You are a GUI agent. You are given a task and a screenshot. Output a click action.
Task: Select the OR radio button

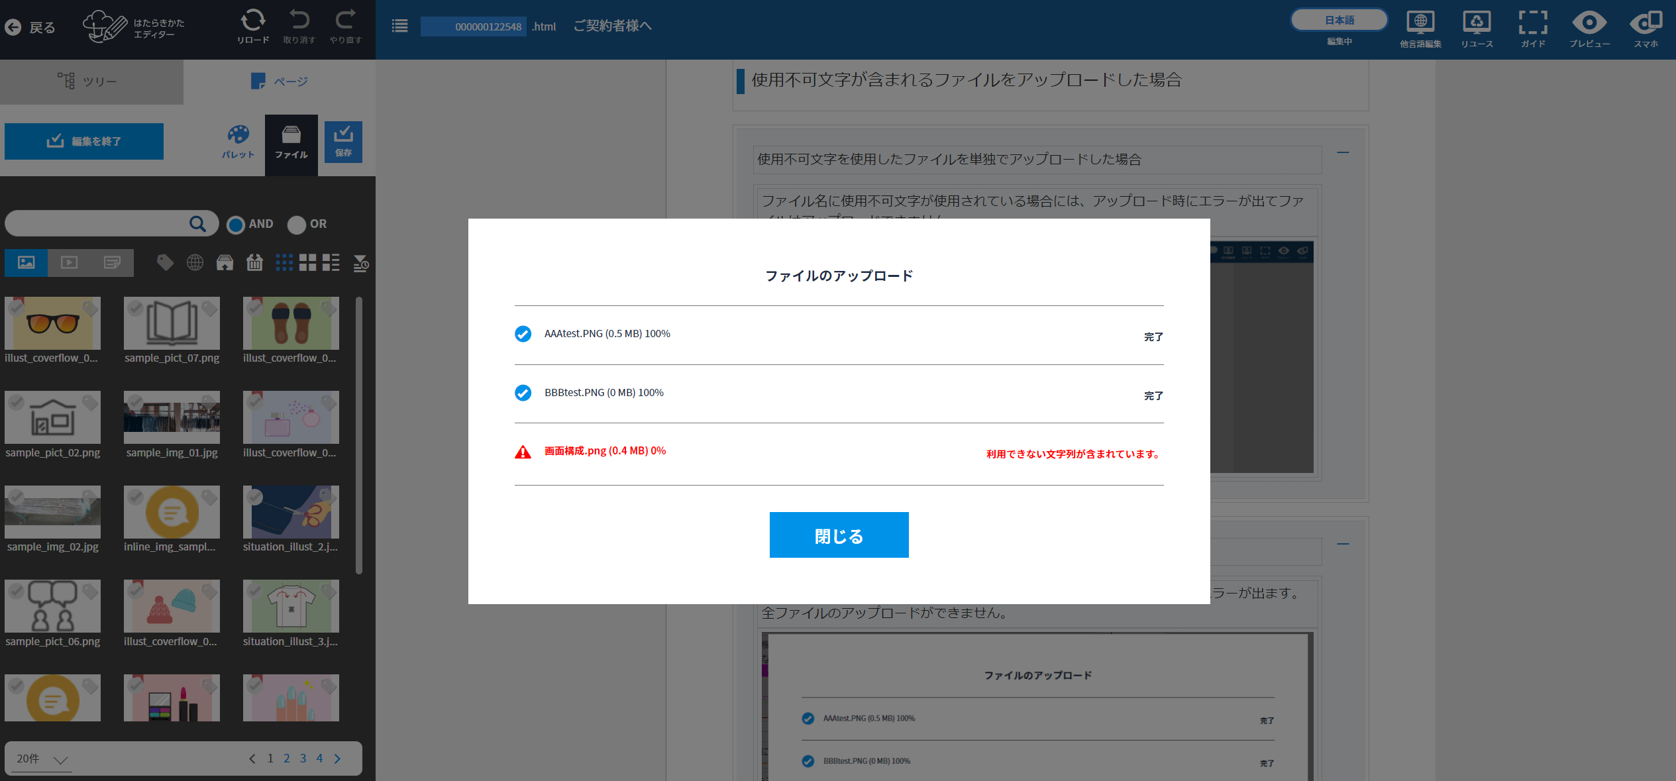(x=297, y=225)
